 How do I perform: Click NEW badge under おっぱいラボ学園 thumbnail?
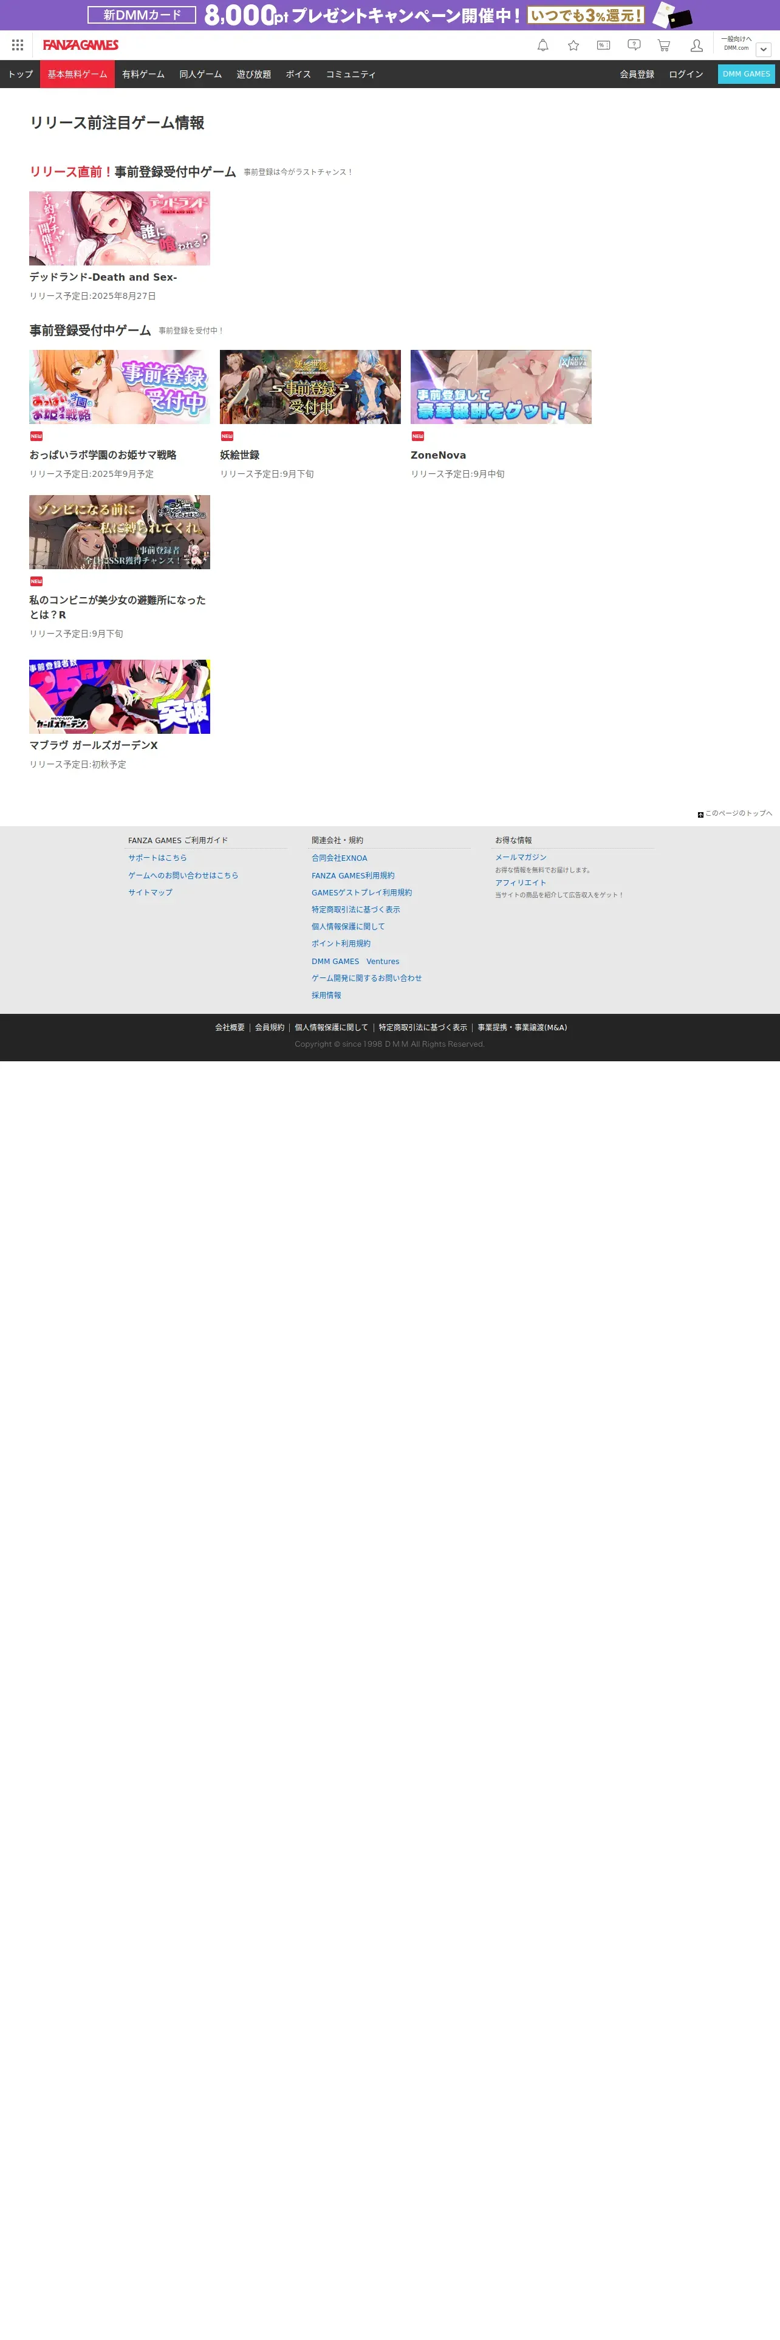pos(36,437)
